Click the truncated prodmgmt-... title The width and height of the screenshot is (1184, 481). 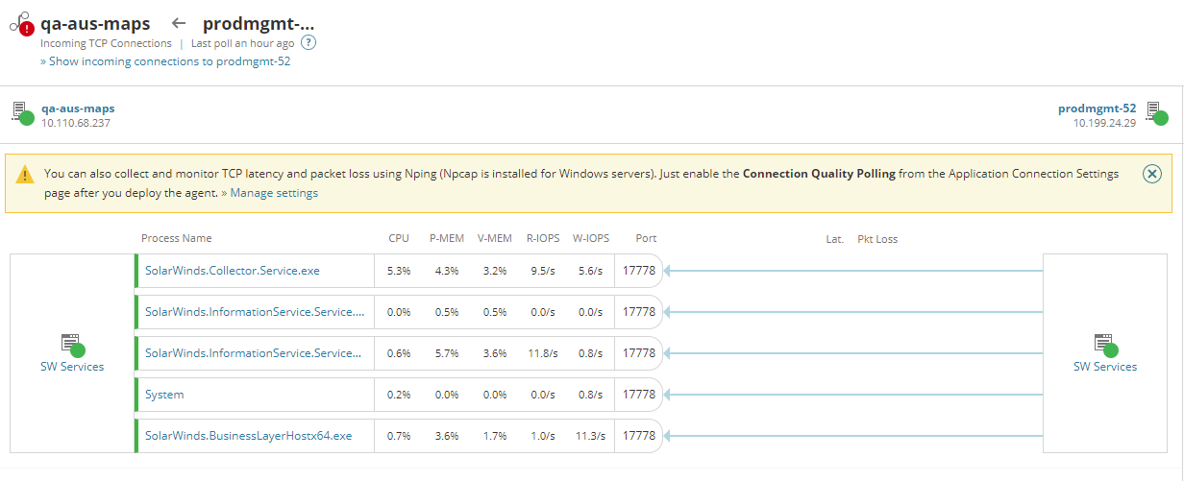point(259,24)
